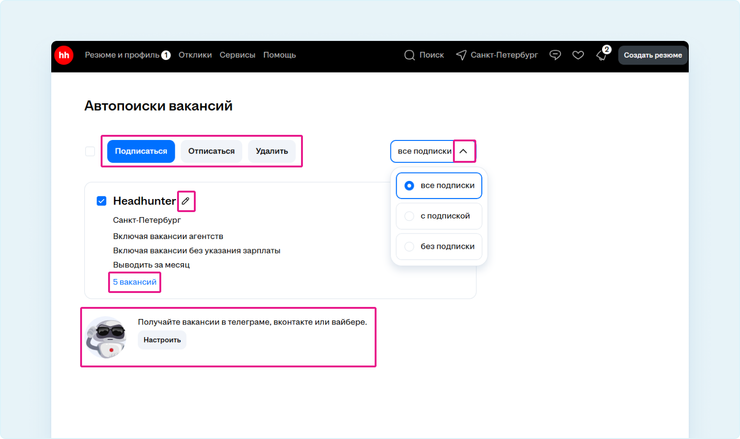Click the location arrow icon

point(461,55)
